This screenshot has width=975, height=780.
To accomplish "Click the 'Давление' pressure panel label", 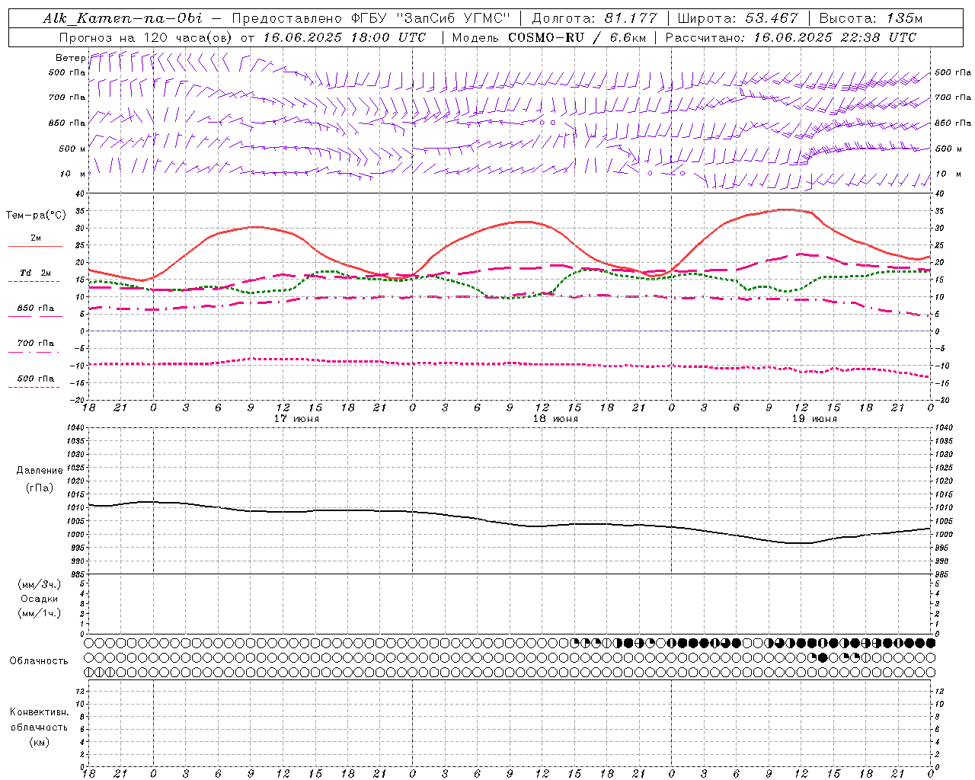I will coord(40,471).
